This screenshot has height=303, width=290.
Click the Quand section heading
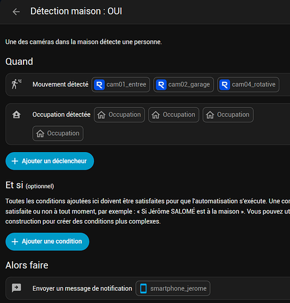click(19, 62)
